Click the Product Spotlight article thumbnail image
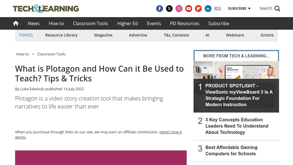Image resolution: width=293 pixels, height=165 pixels. point(236,70)
